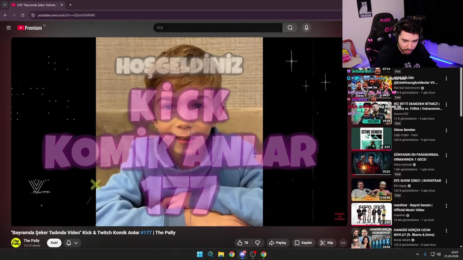Close the Bayramda Şeker Tadında tab
The height and width of the screenshot is (260, 463).
click(62, 5)
